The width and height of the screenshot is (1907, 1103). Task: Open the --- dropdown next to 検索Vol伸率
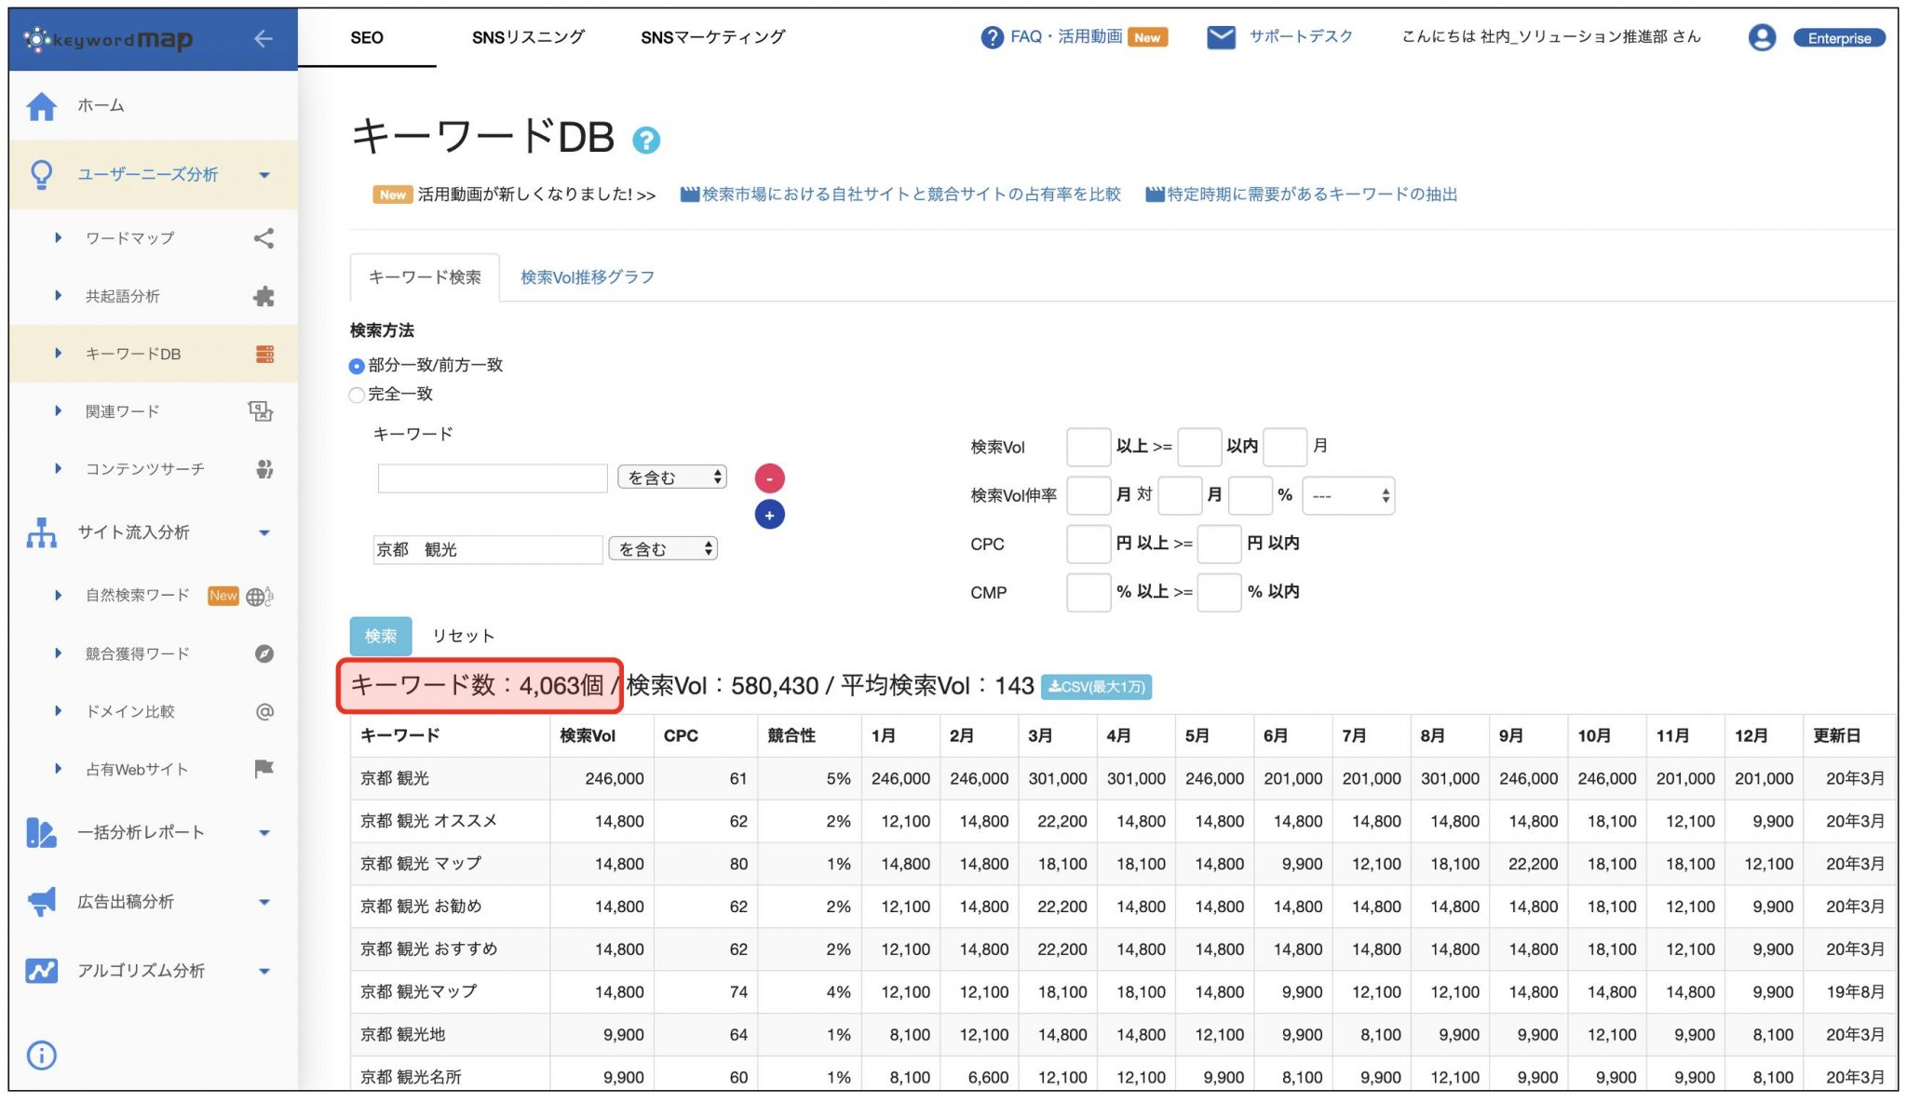(x=1347, y=495)
